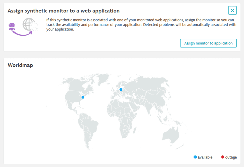This screenshot has height=167, width=244.
Task: Close the assign synthetic monitor banner
Action: pyautogui.click(x=232, y=10)
